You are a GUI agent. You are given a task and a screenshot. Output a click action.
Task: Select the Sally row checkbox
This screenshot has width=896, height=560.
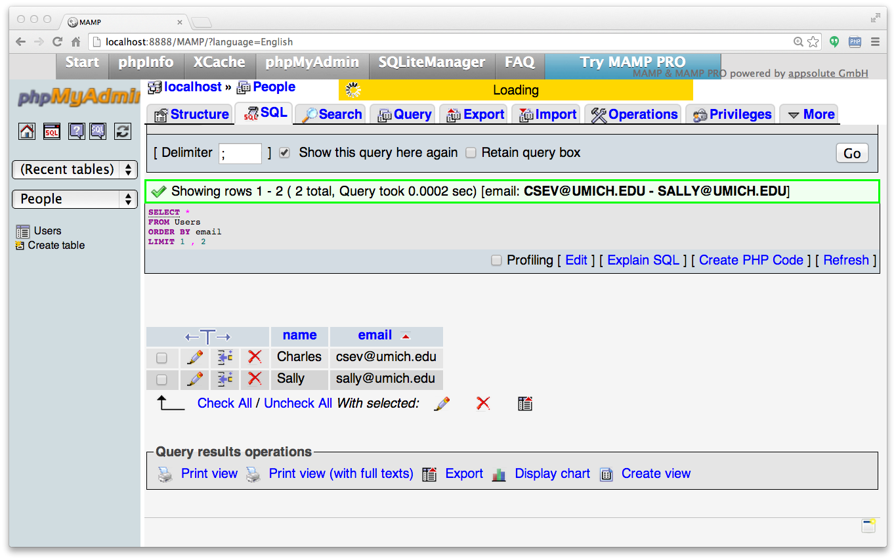[161, 379]
